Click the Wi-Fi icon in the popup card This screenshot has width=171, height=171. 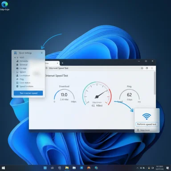coord(147,116)
